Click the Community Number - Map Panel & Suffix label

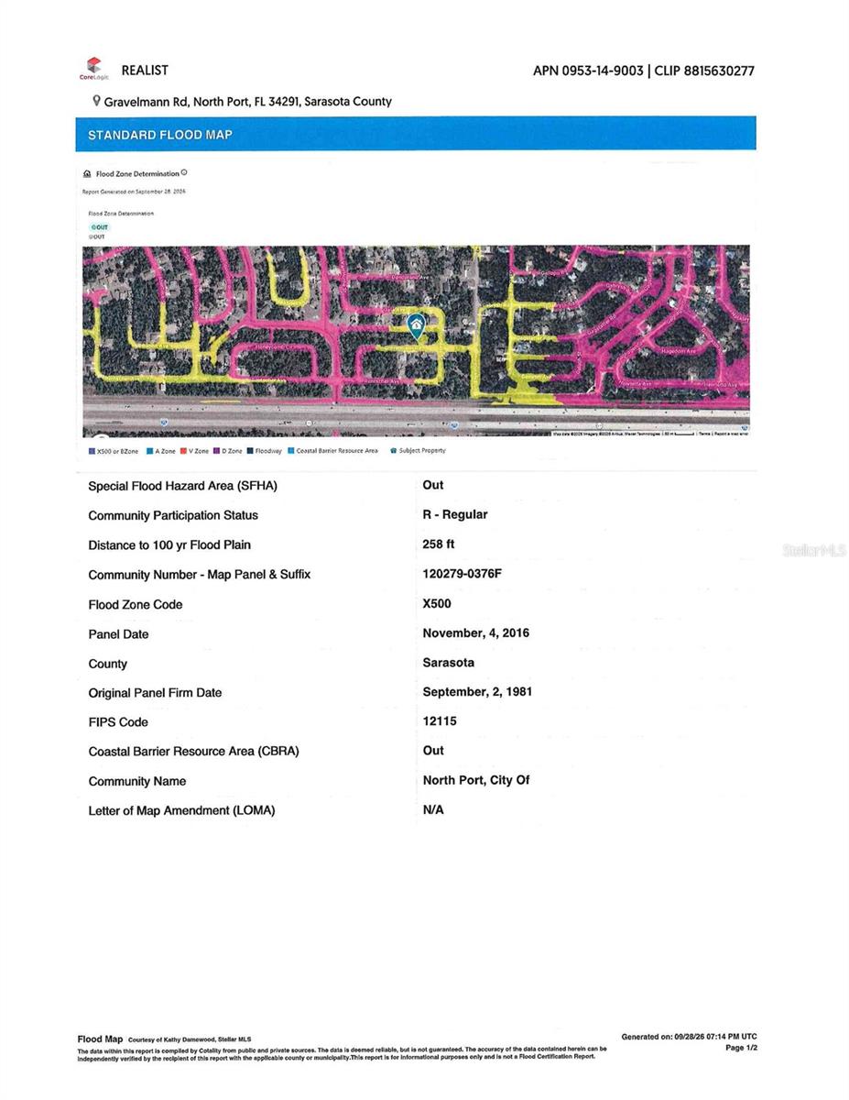pos(199,575)
